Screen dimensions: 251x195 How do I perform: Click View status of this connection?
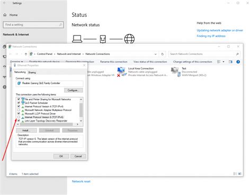click(150, 62)
